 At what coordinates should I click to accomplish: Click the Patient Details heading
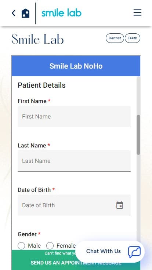point(41,85)
